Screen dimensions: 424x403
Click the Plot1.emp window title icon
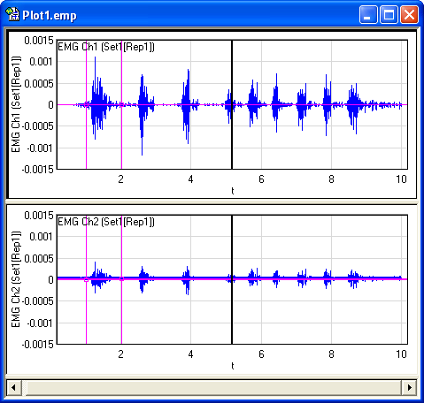(12, 15)
